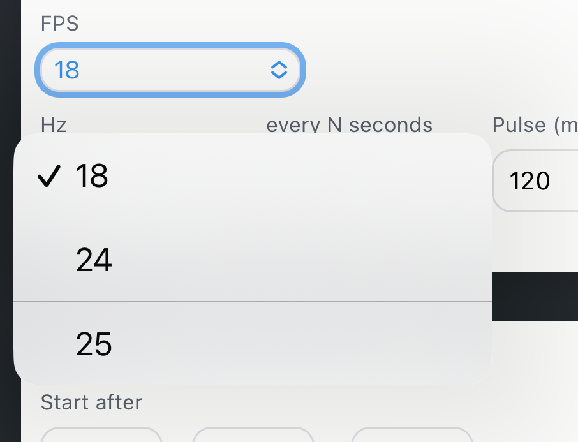The height and width of the screenshot is (442, 578).
Task: Focus the leftmost field under Start after
Action: [101, 435]
